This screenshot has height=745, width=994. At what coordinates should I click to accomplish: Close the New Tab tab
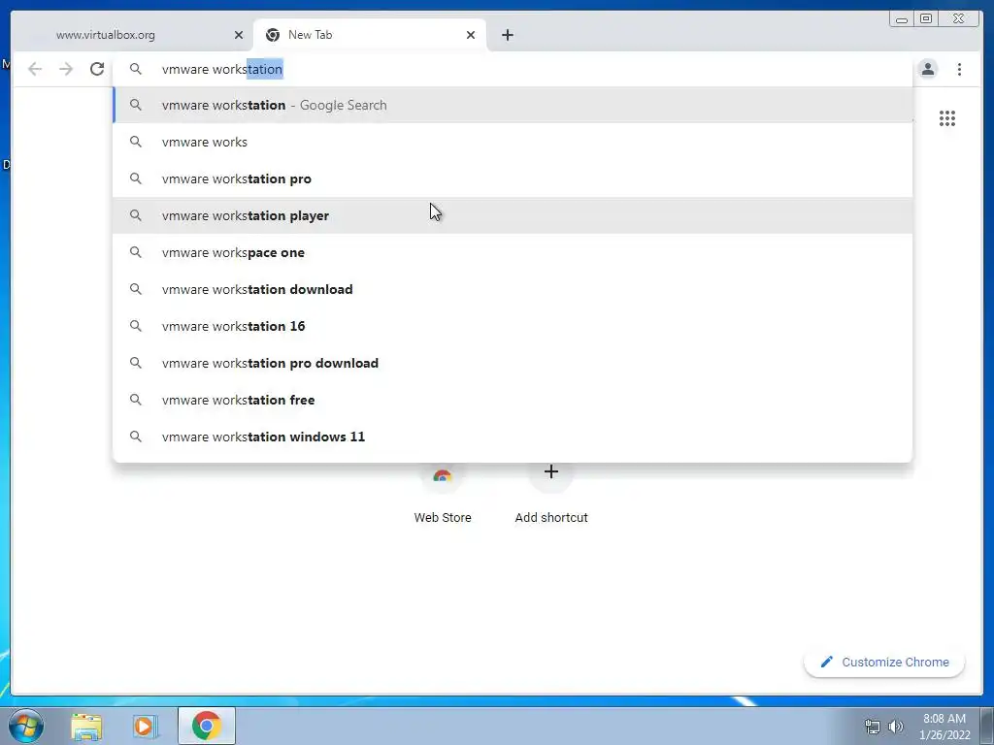(471, 35)
